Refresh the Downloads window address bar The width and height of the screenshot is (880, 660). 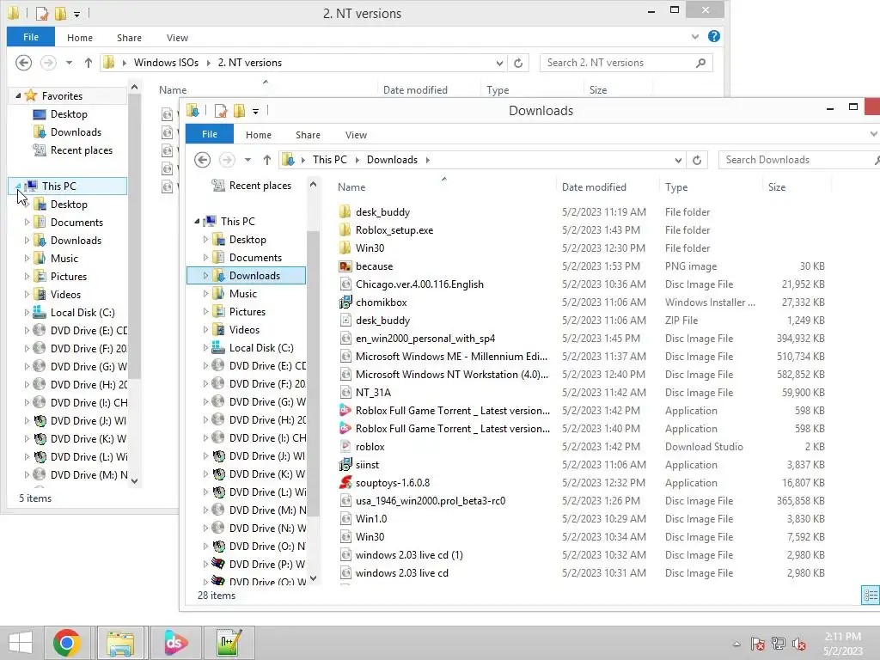click(x=696, y=160)
